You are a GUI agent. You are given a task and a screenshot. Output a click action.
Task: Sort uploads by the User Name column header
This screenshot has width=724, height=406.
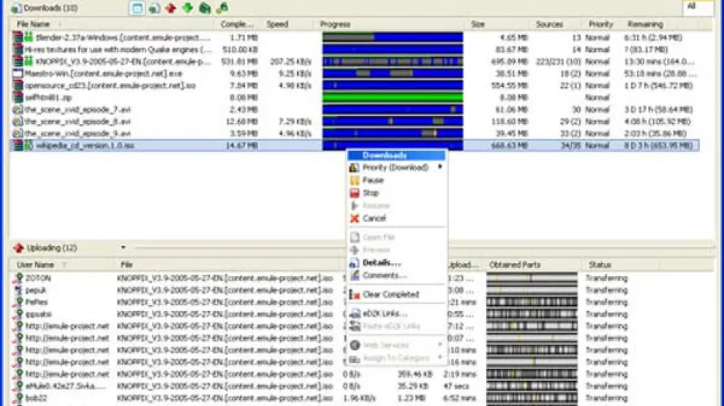click(x=35, y=265)
